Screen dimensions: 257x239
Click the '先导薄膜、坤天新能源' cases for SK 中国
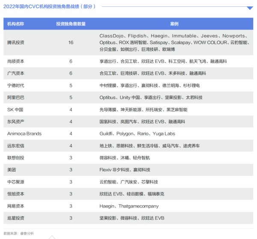[x=143, y=109]
